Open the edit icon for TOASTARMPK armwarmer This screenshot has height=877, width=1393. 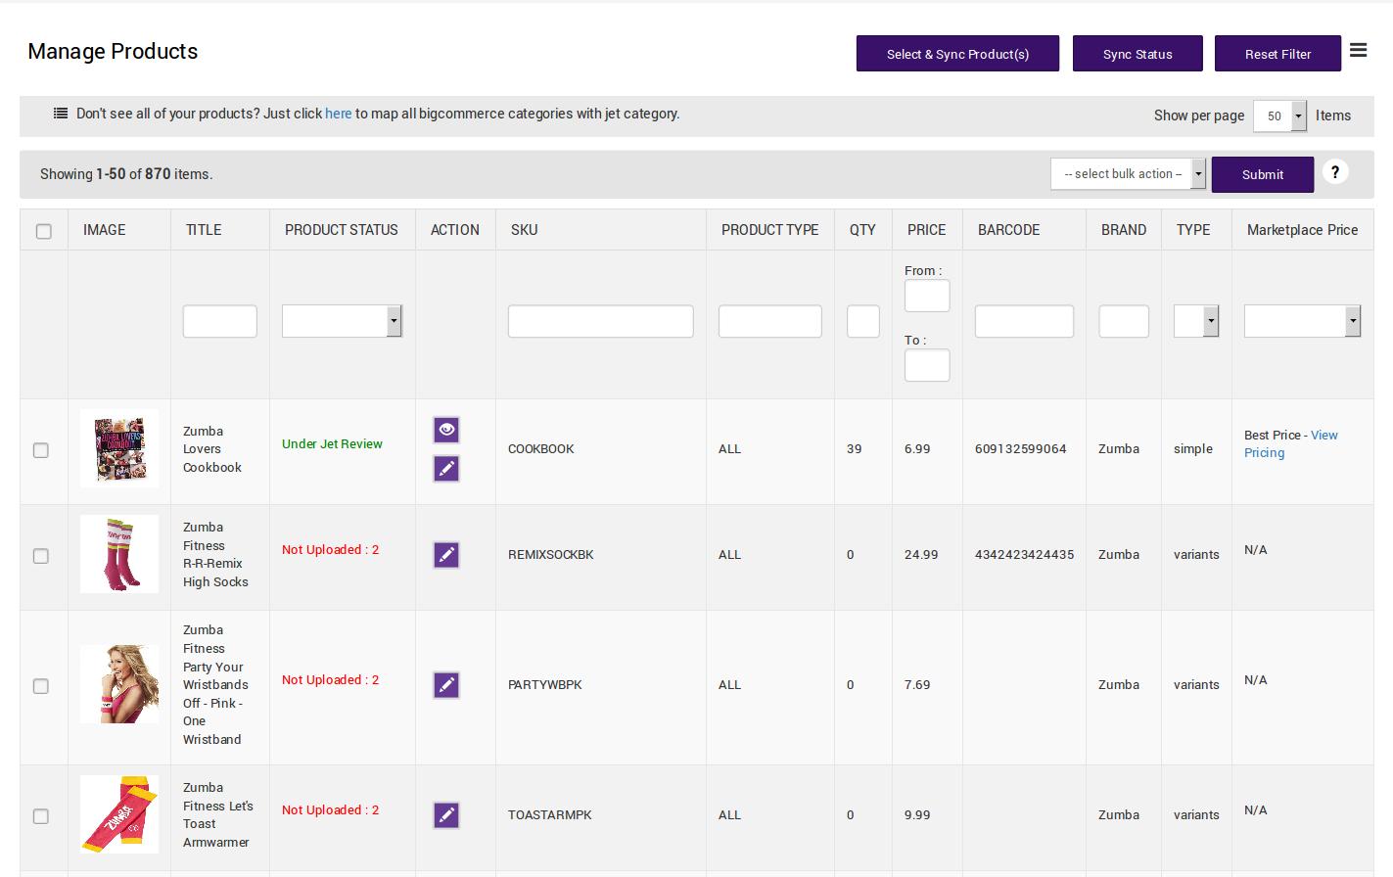pyautogui.click(x=446, y=814)
